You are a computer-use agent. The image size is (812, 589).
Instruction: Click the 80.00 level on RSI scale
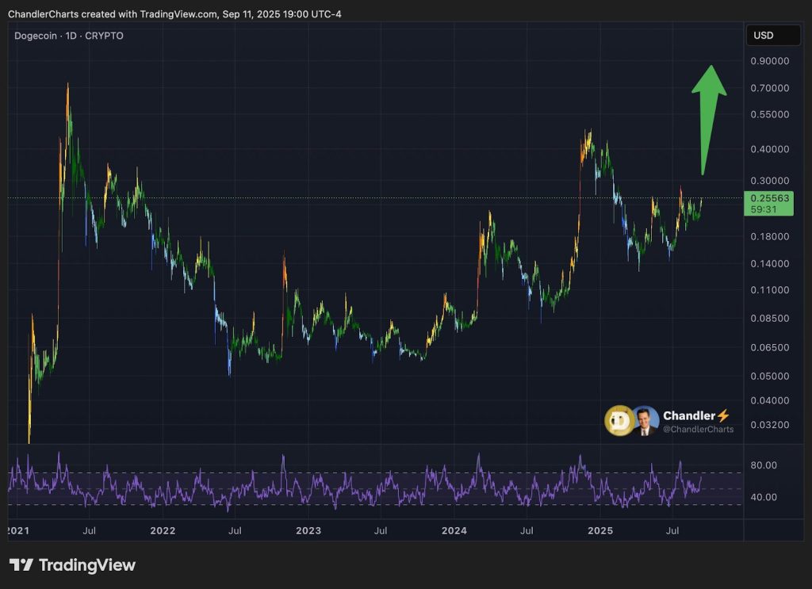(764, 465)
